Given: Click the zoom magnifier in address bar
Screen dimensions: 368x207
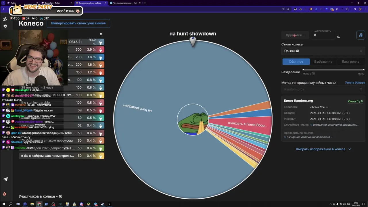Looking at the screenshot, I should pos(283,9).
